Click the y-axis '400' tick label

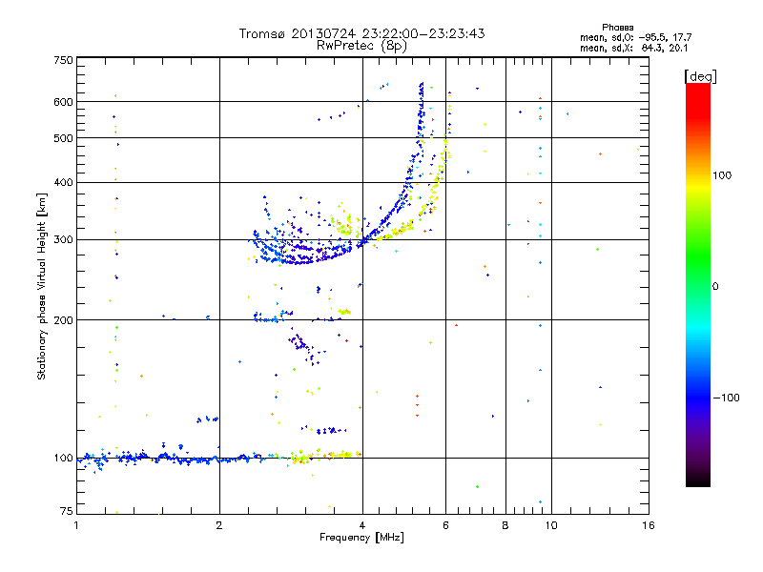pyautogui.click(x=63, y=182)
